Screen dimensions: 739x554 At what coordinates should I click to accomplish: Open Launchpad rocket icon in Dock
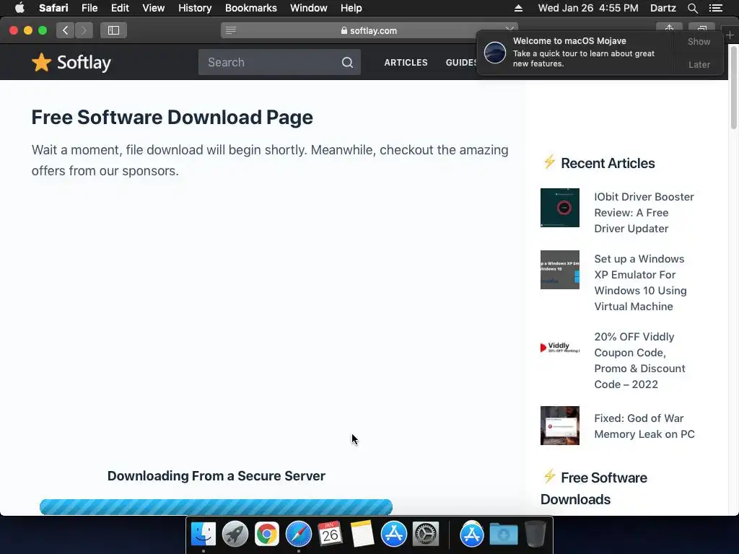click(235, 535)
